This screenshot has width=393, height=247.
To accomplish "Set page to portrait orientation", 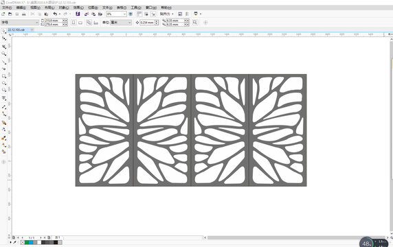I will 74,23.
